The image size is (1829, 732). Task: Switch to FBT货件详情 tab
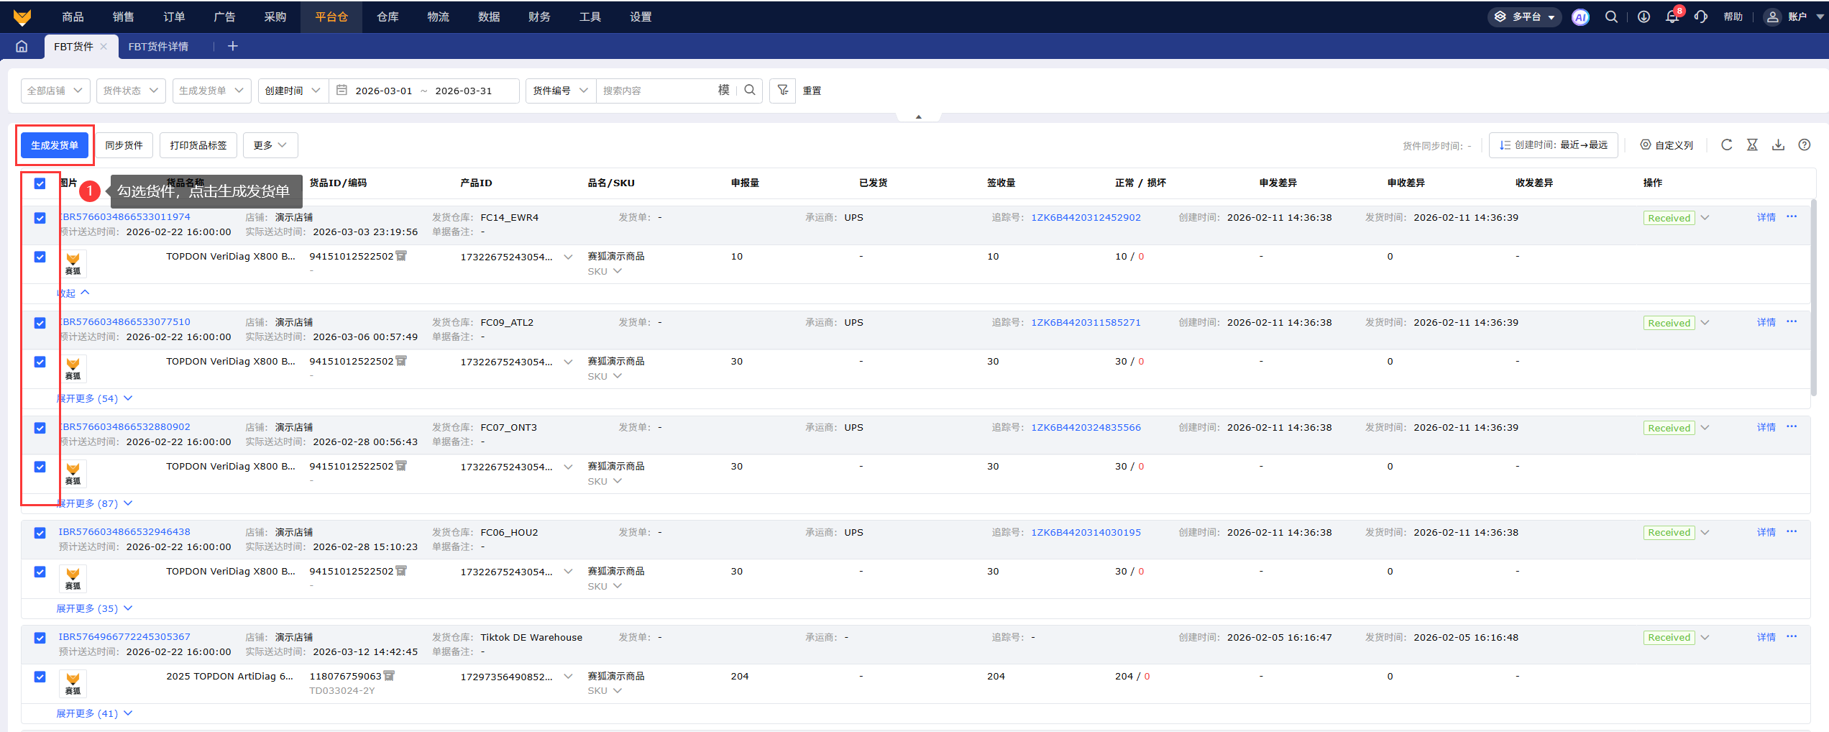coord(158,47)
